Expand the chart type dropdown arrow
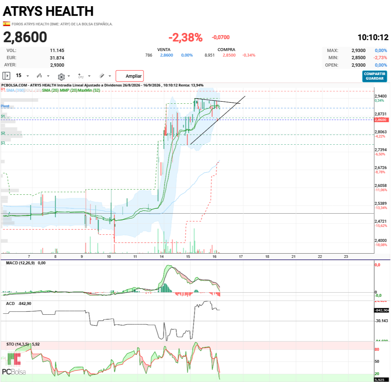 pos(48,76)
